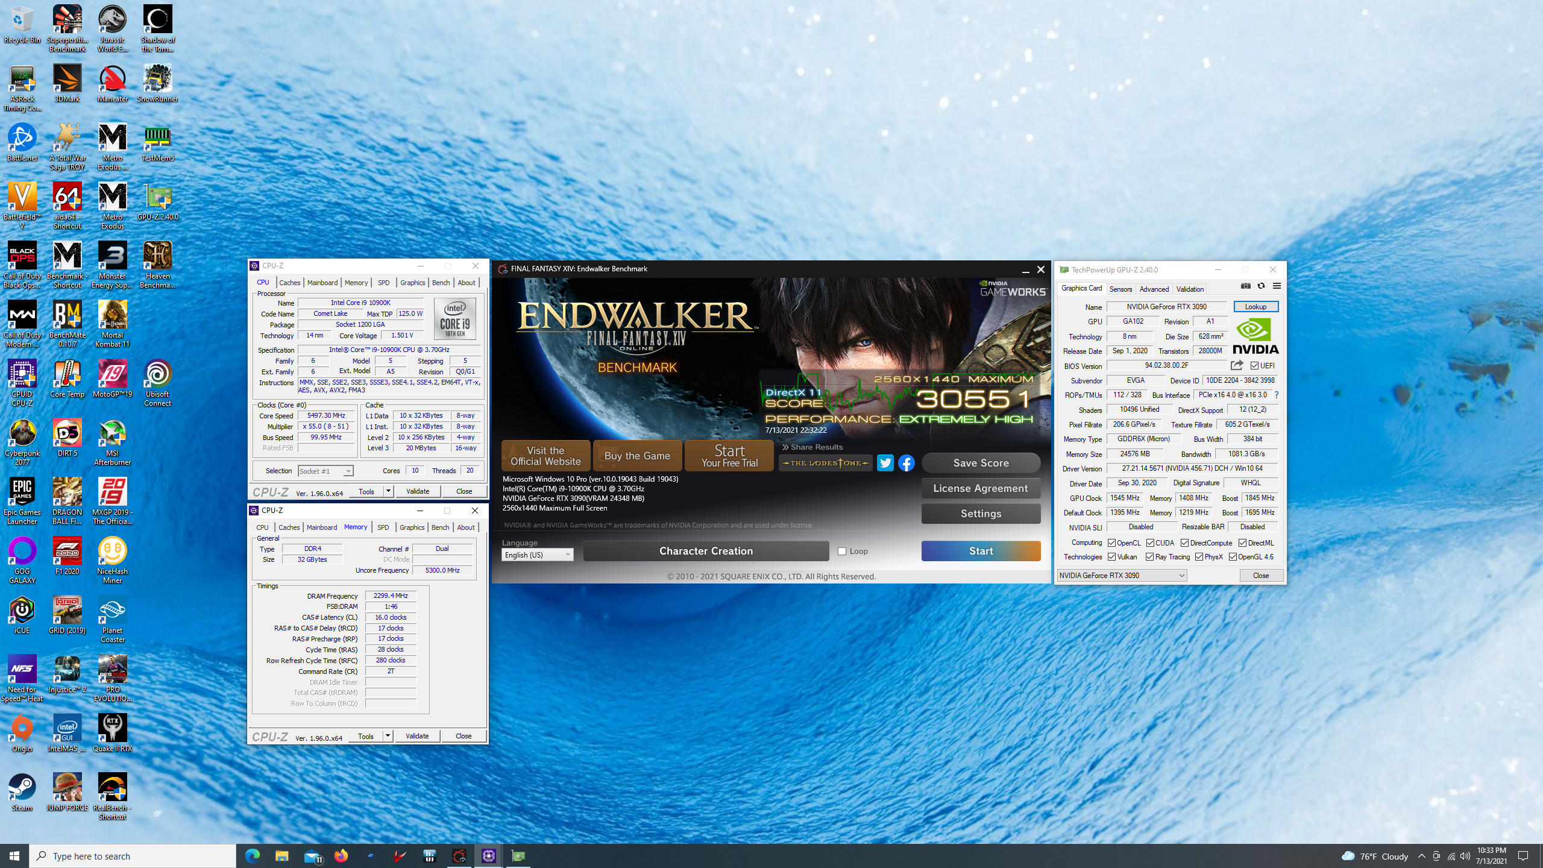
Task: Launch MSI Afterburner desktop icon
Action: [112, 442]
